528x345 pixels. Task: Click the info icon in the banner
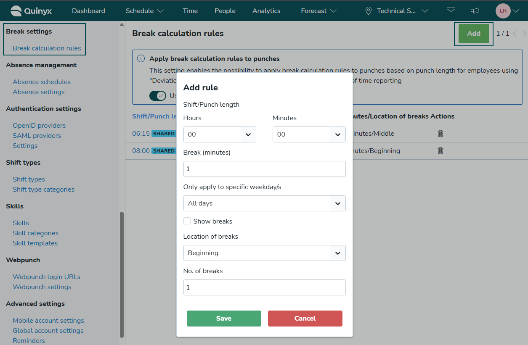141,59
